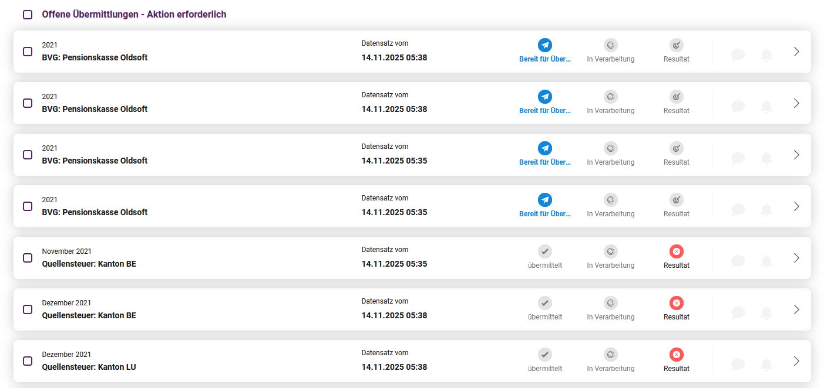This screenshot has height=388, width=824.
Task: Open the comment bubble icon for Quellensteuer Kanton LU
Action: point(738,364)
